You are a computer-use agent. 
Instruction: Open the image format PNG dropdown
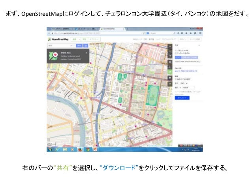[184, 83]
